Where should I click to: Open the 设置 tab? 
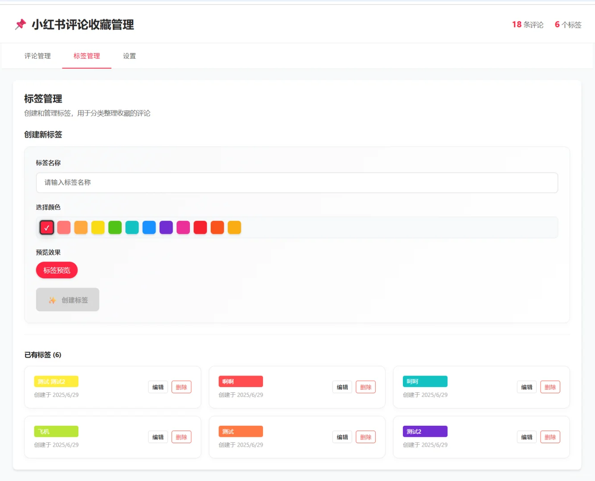pyautogui.click(x=129, y=56)
